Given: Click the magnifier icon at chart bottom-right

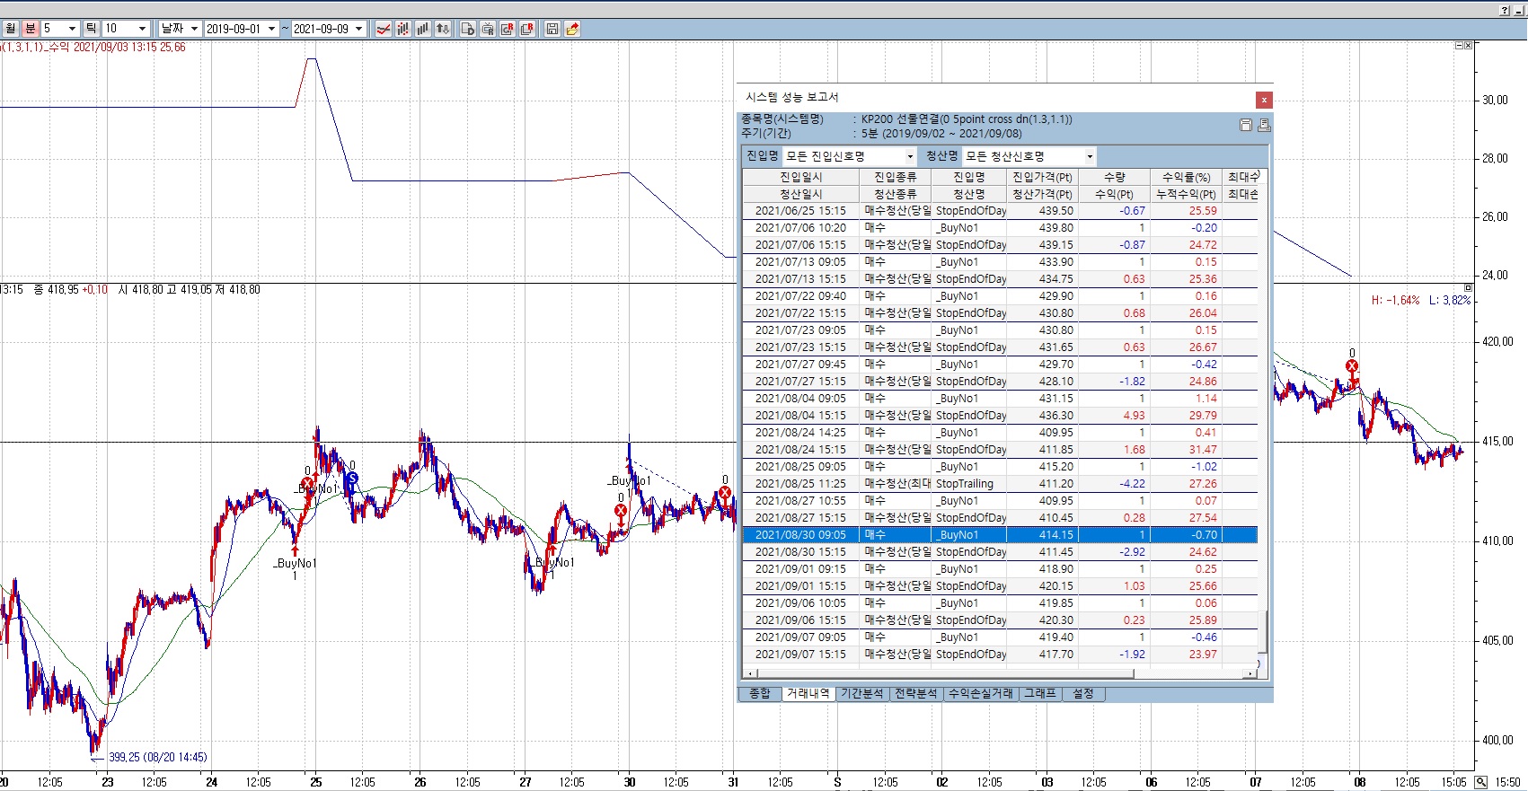Looking at the screenshot, I should click(1480, 782).
